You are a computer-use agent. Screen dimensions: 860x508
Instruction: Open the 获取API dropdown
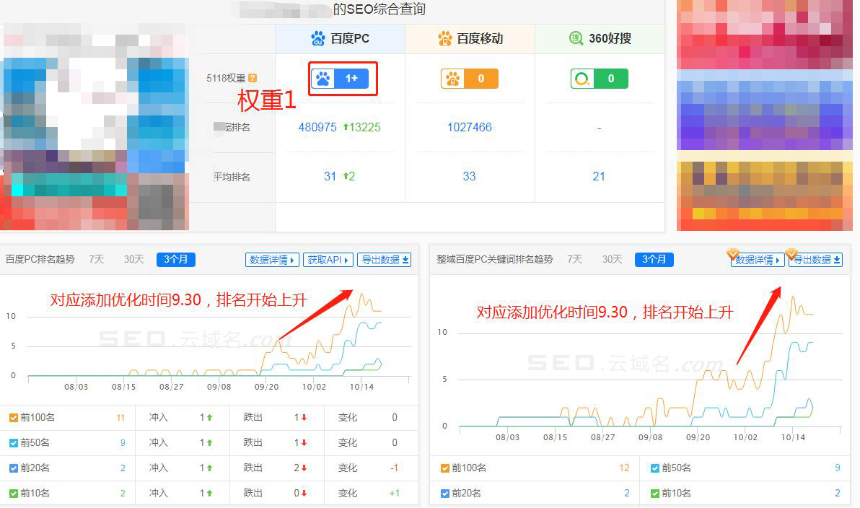pos(328,260)
